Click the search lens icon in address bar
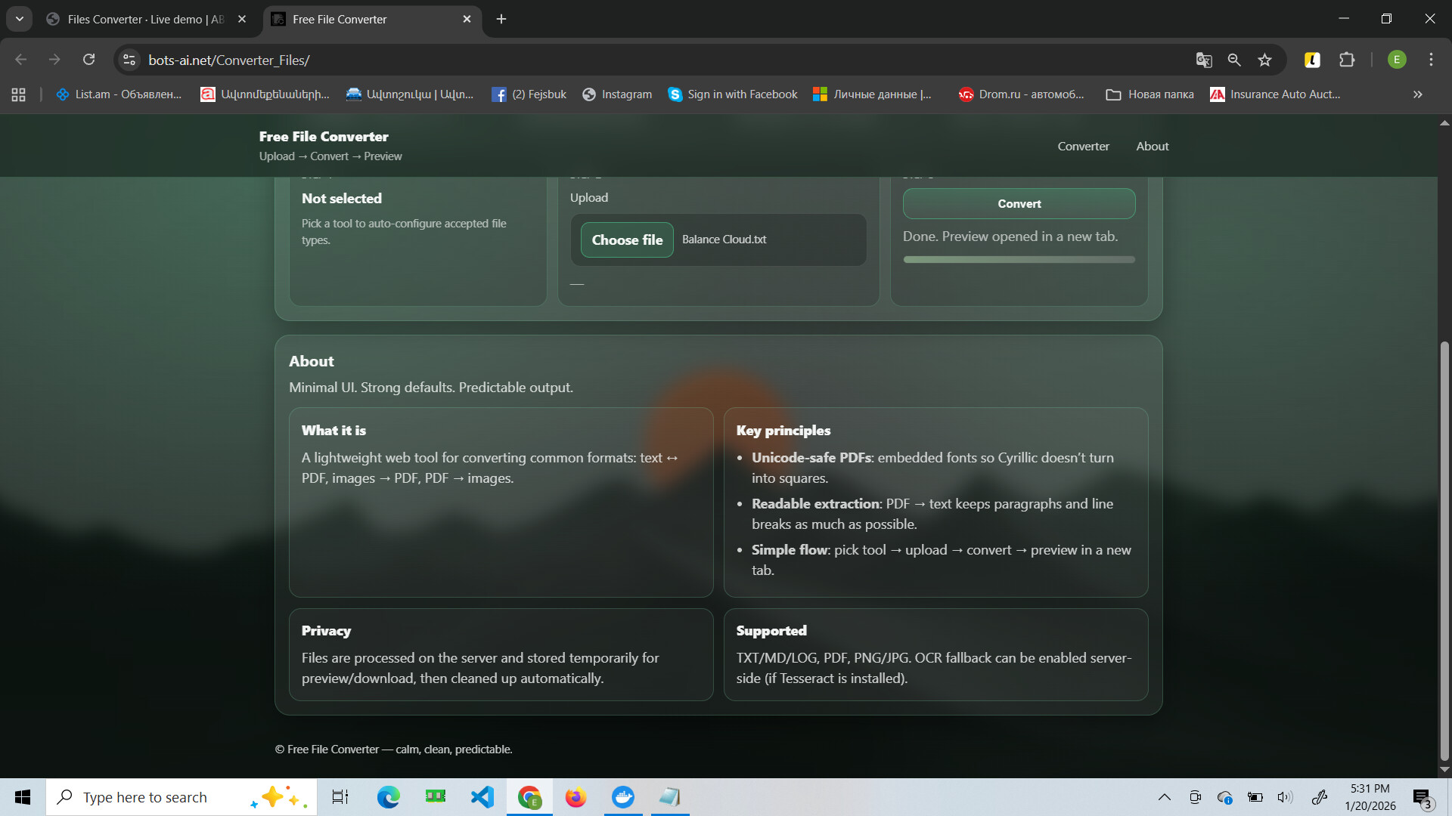Screen dimensions: 1452x816 coord(1234,60)
